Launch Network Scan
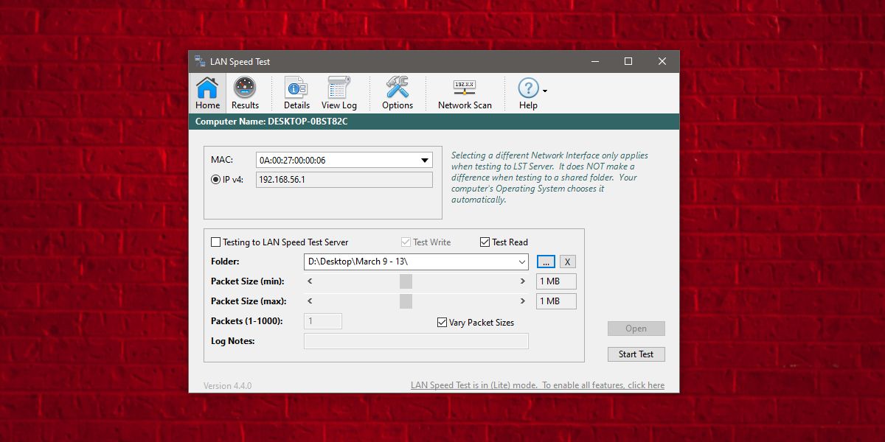 (x=465, y=93)
